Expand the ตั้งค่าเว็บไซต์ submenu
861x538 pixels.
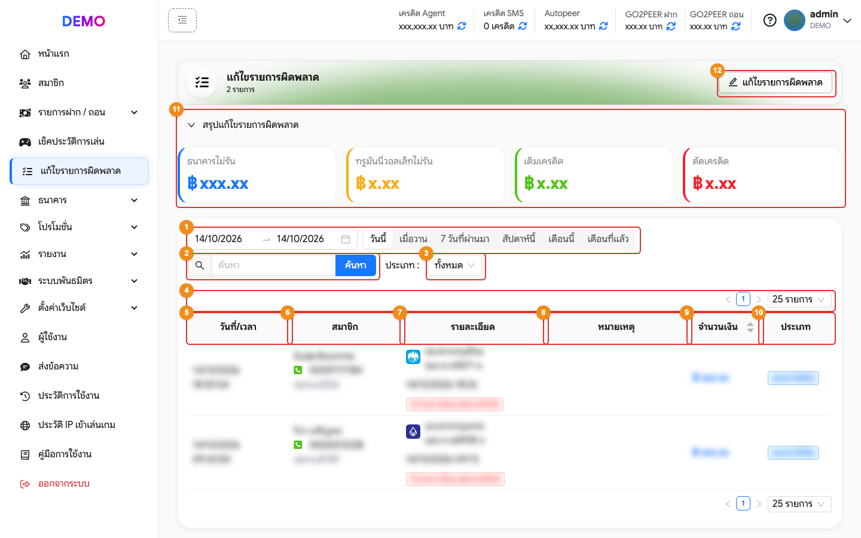135,308
